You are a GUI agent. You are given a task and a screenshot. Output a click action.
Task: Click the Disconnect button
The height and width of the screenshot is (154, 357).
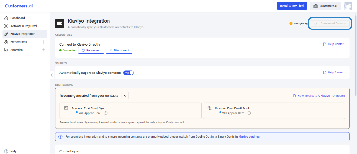point(119,50)
